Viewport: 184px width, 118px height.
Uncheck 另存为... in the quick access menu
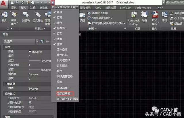65,28
